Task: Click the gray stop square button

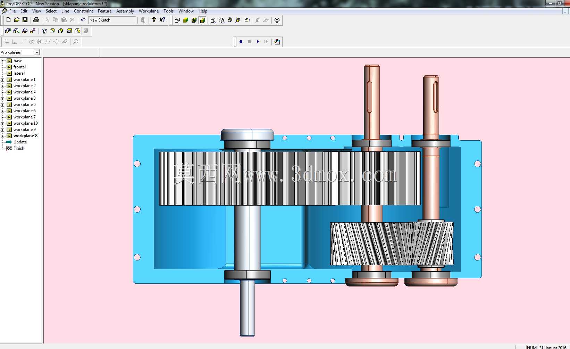Action: coord(249,42)
